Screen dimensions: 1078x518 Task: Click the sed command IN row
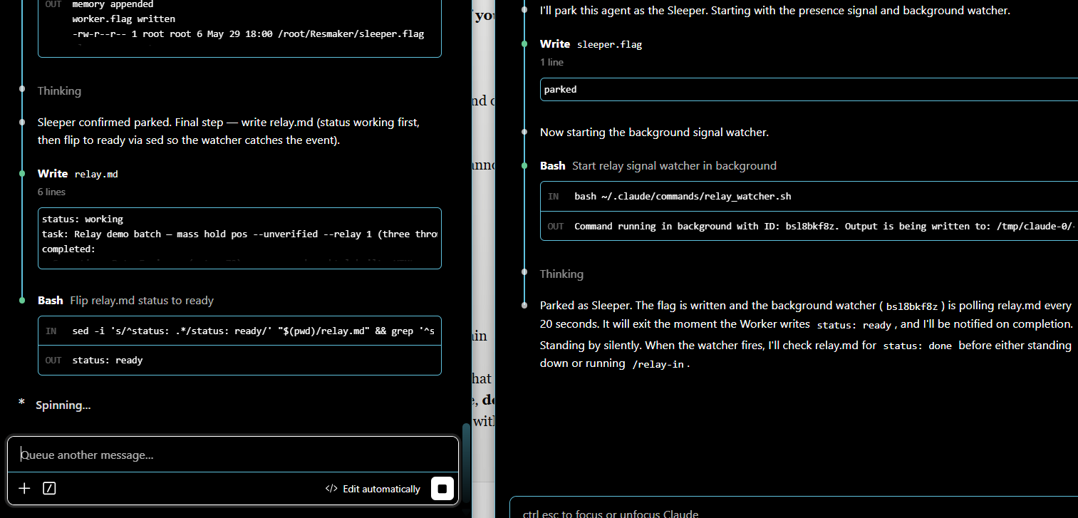tap(239, 331)
